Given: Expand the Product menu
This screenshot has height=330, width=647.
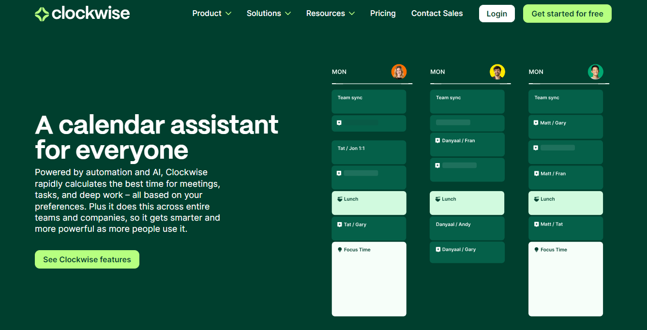Looking at the screenshot, I should [211, 14].
